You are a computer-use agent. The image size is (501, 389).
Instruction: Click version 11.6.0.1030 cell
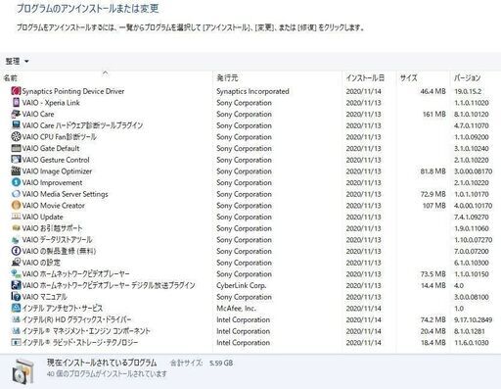pos(472,342)
